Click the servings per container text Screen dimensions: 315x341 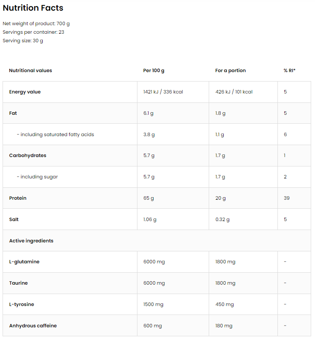(x=33, y=32)
